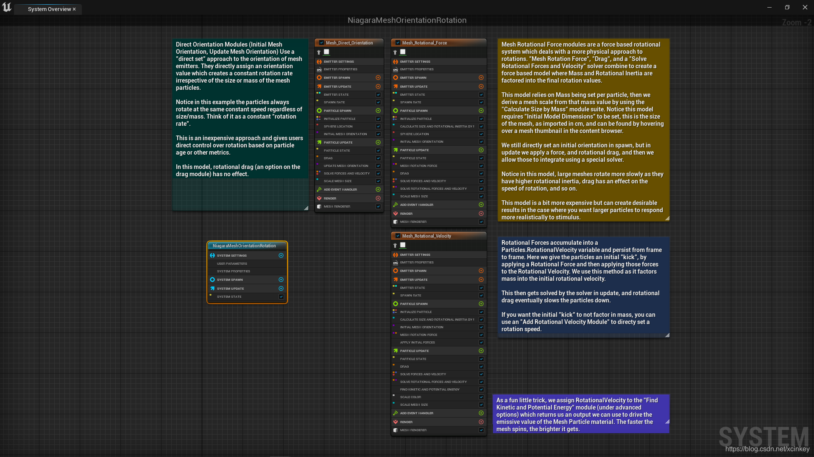
Task: Select User Parameters in system node
Action: pyautogui.click(x=247, y=264)
